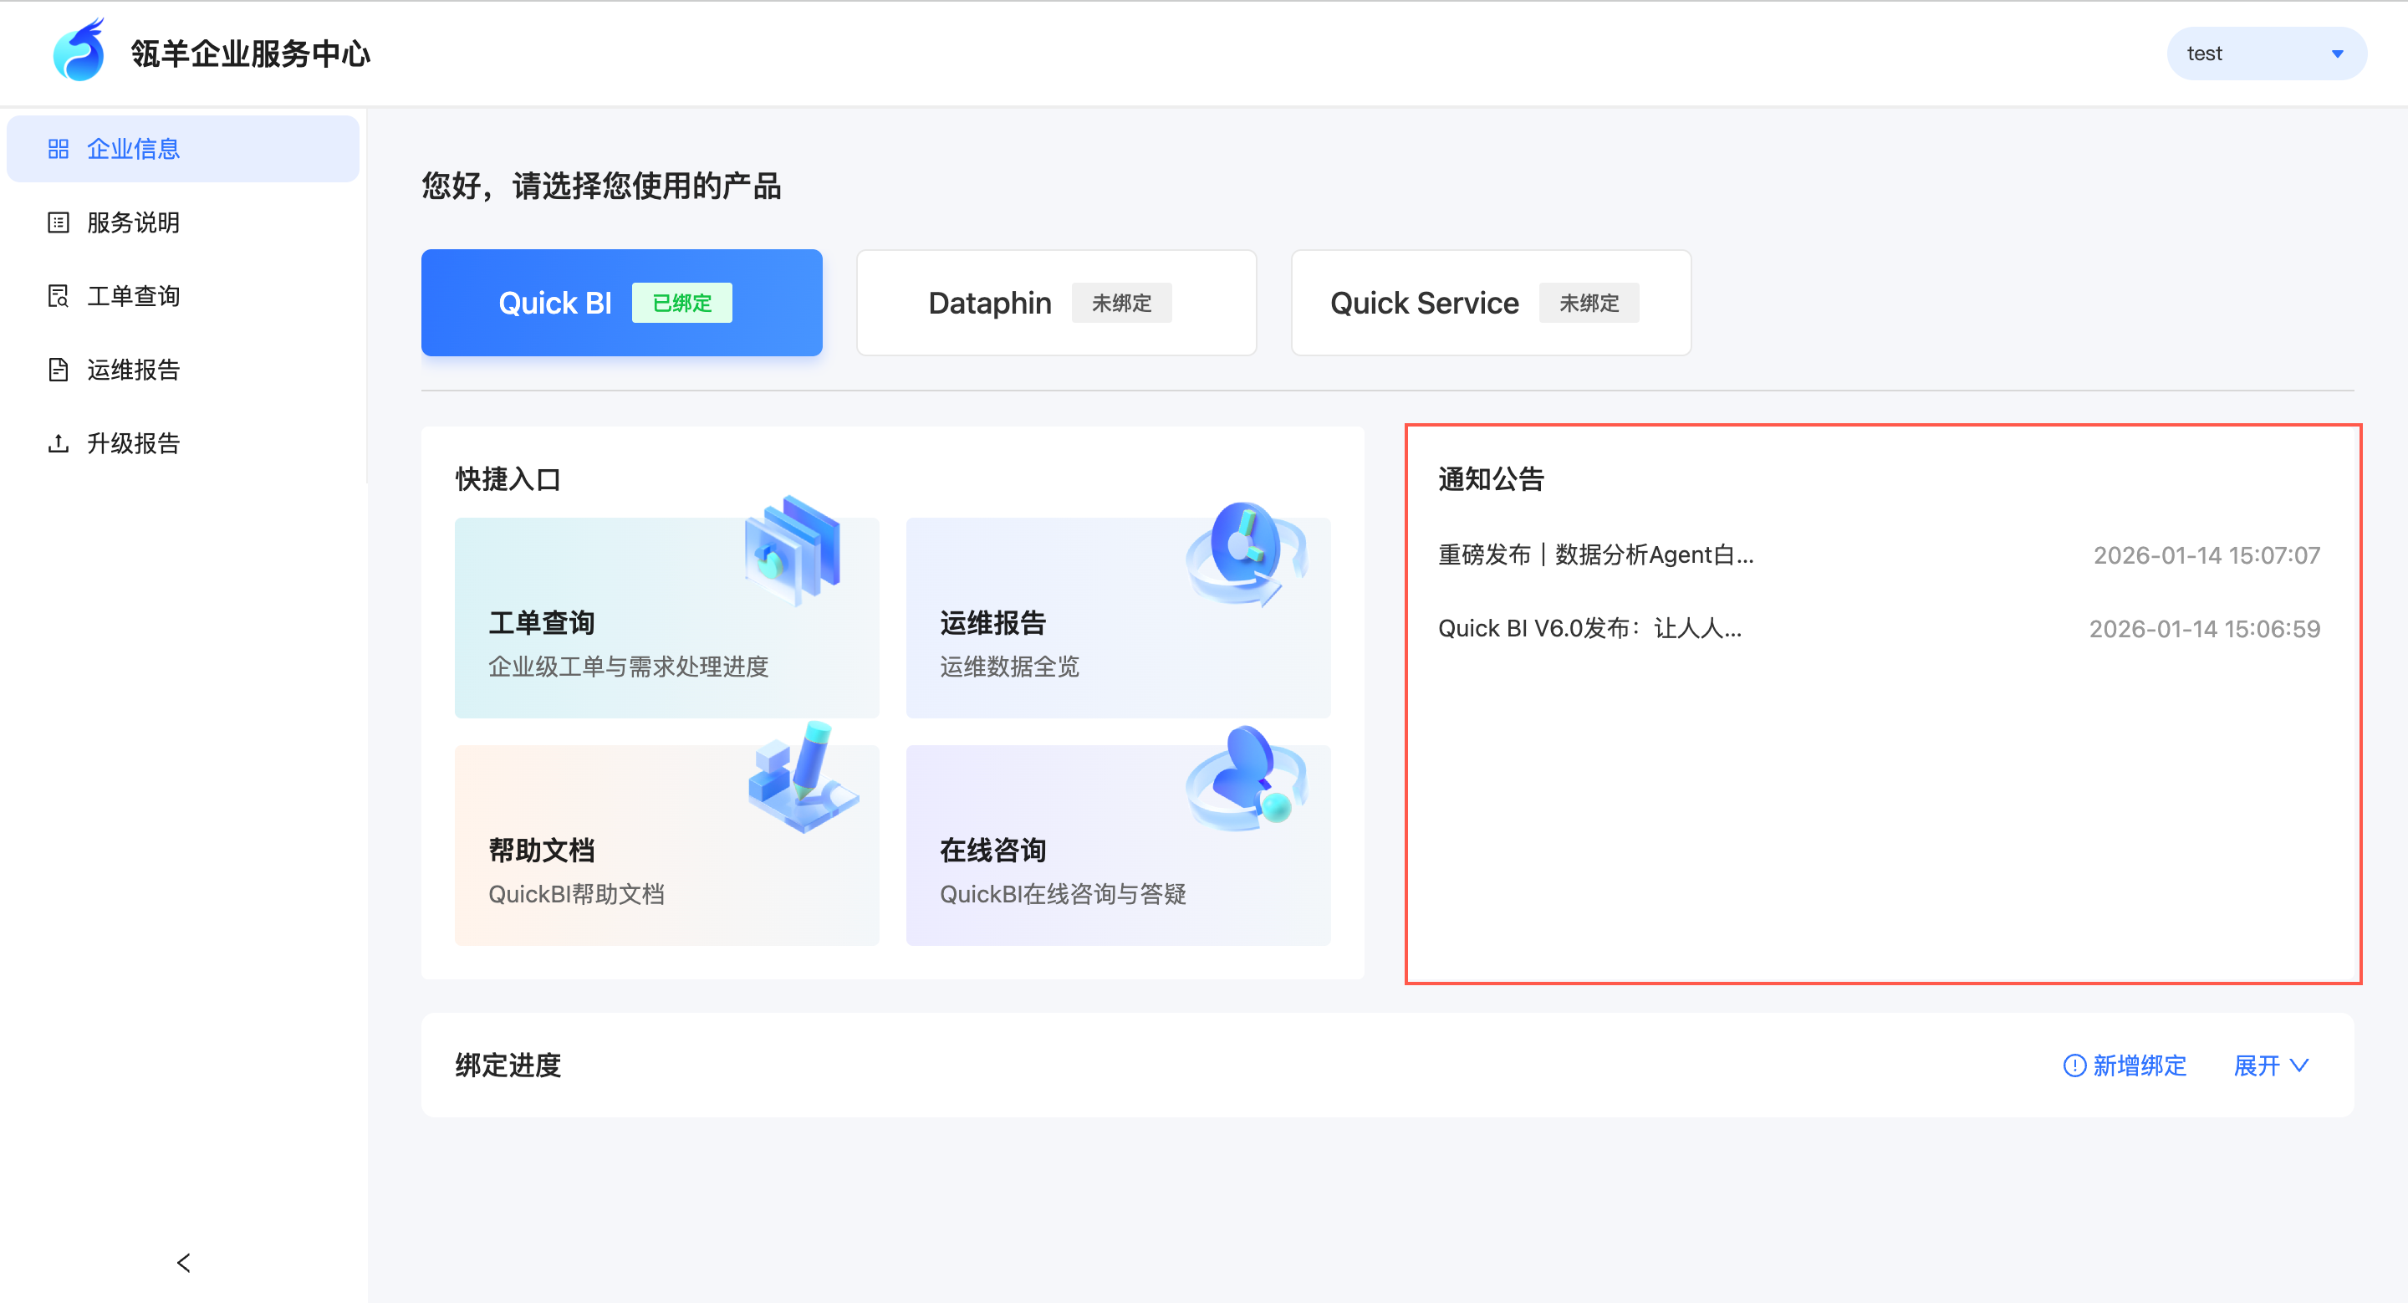Open the 工单查询 quick-entry card
The height and width of the screenshot is (1303, 2408).
click(666, 618)
